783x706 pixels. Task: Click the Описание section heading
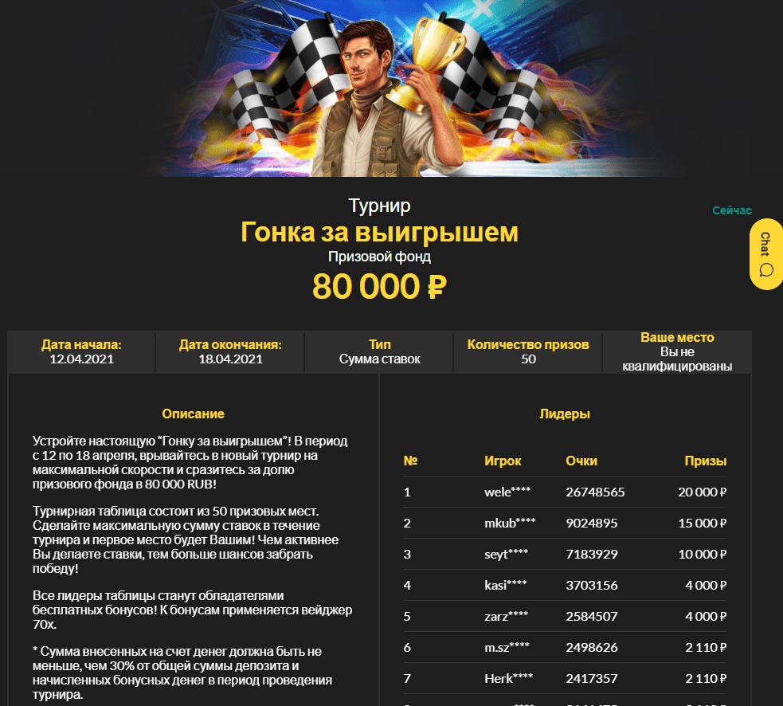pos(193,414)
